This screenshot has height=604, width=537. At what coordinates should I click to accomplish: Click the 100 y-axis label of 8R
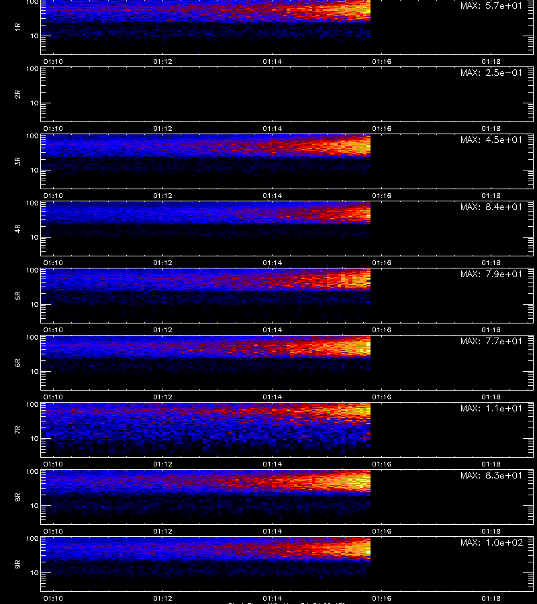32,472
